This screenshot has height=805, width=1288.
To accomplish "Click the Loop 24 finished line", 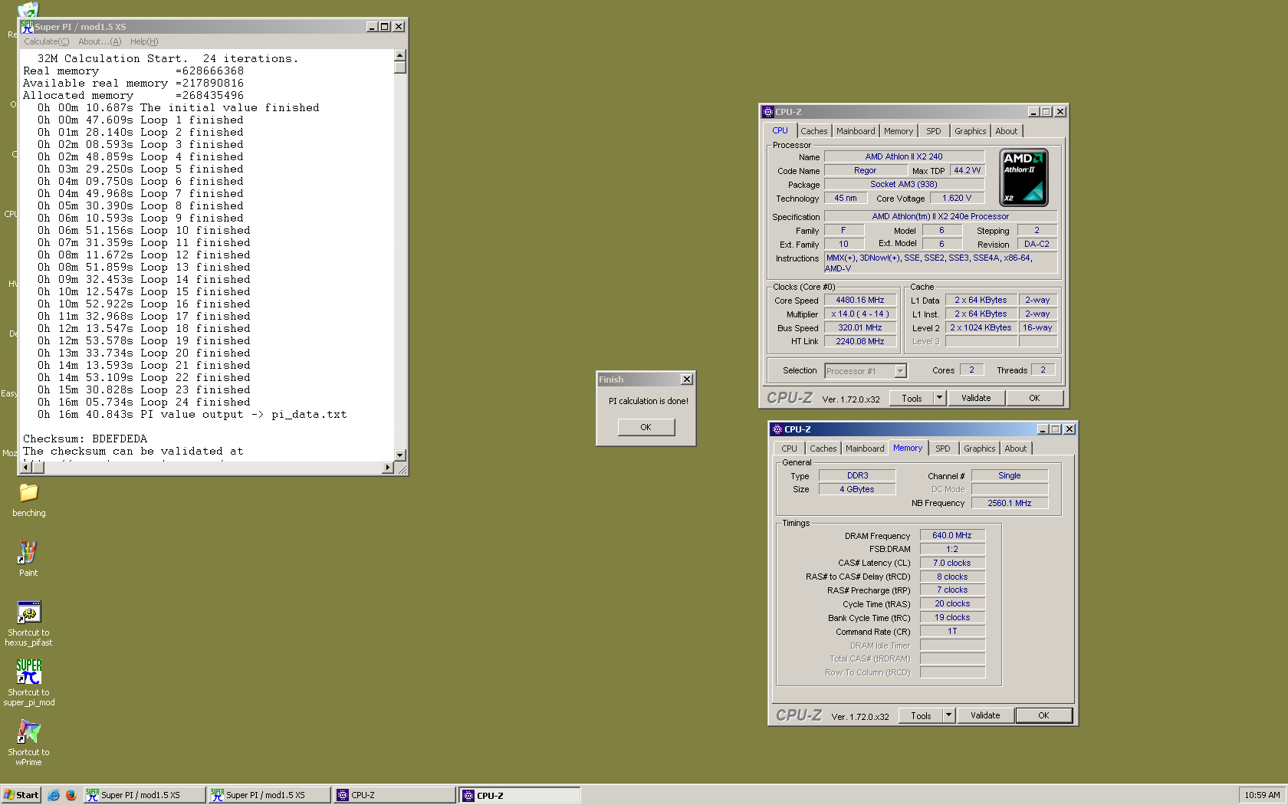I will point(144,402).
